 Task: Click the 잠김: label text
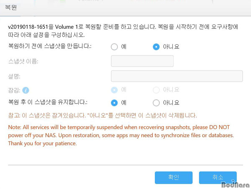pyautogui.click(x=14, y=91)
